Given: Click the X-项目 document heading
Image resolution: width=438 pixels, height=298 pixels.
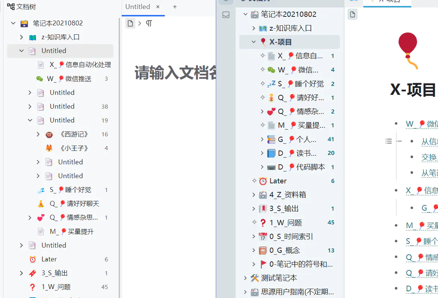Looking at the screenshot, I should coord(413,90).
